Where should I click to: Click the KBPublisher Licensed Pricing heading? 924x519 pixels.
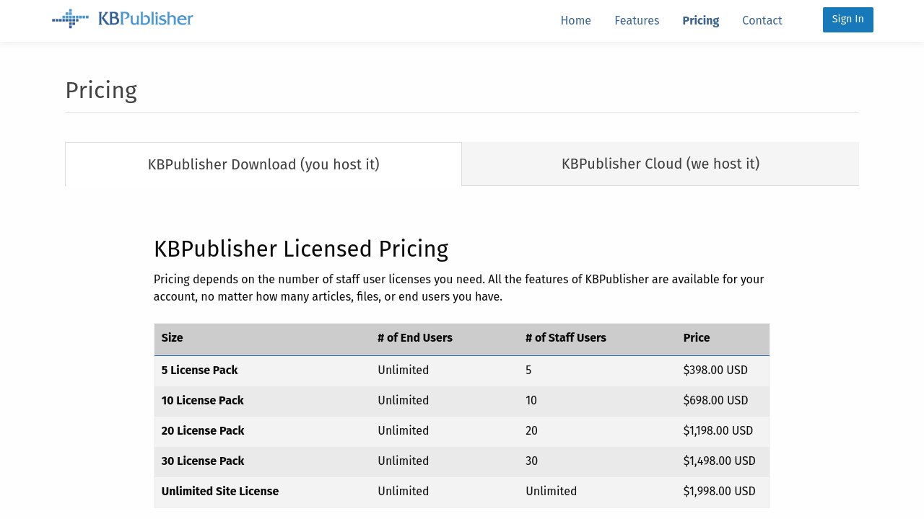tap(301, 249)
